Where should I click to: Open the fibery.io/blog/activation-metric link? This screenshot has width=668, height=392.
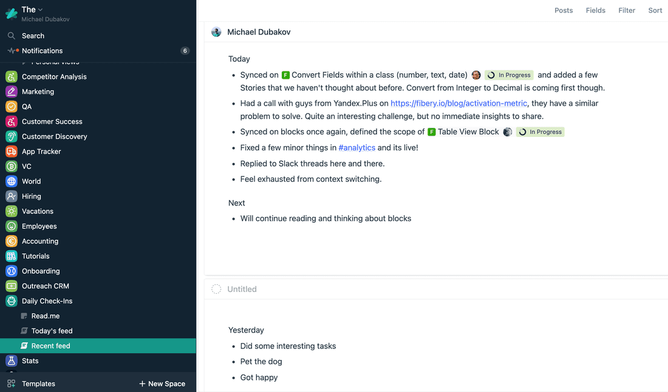pyautogui.click(x=458, y=103)
